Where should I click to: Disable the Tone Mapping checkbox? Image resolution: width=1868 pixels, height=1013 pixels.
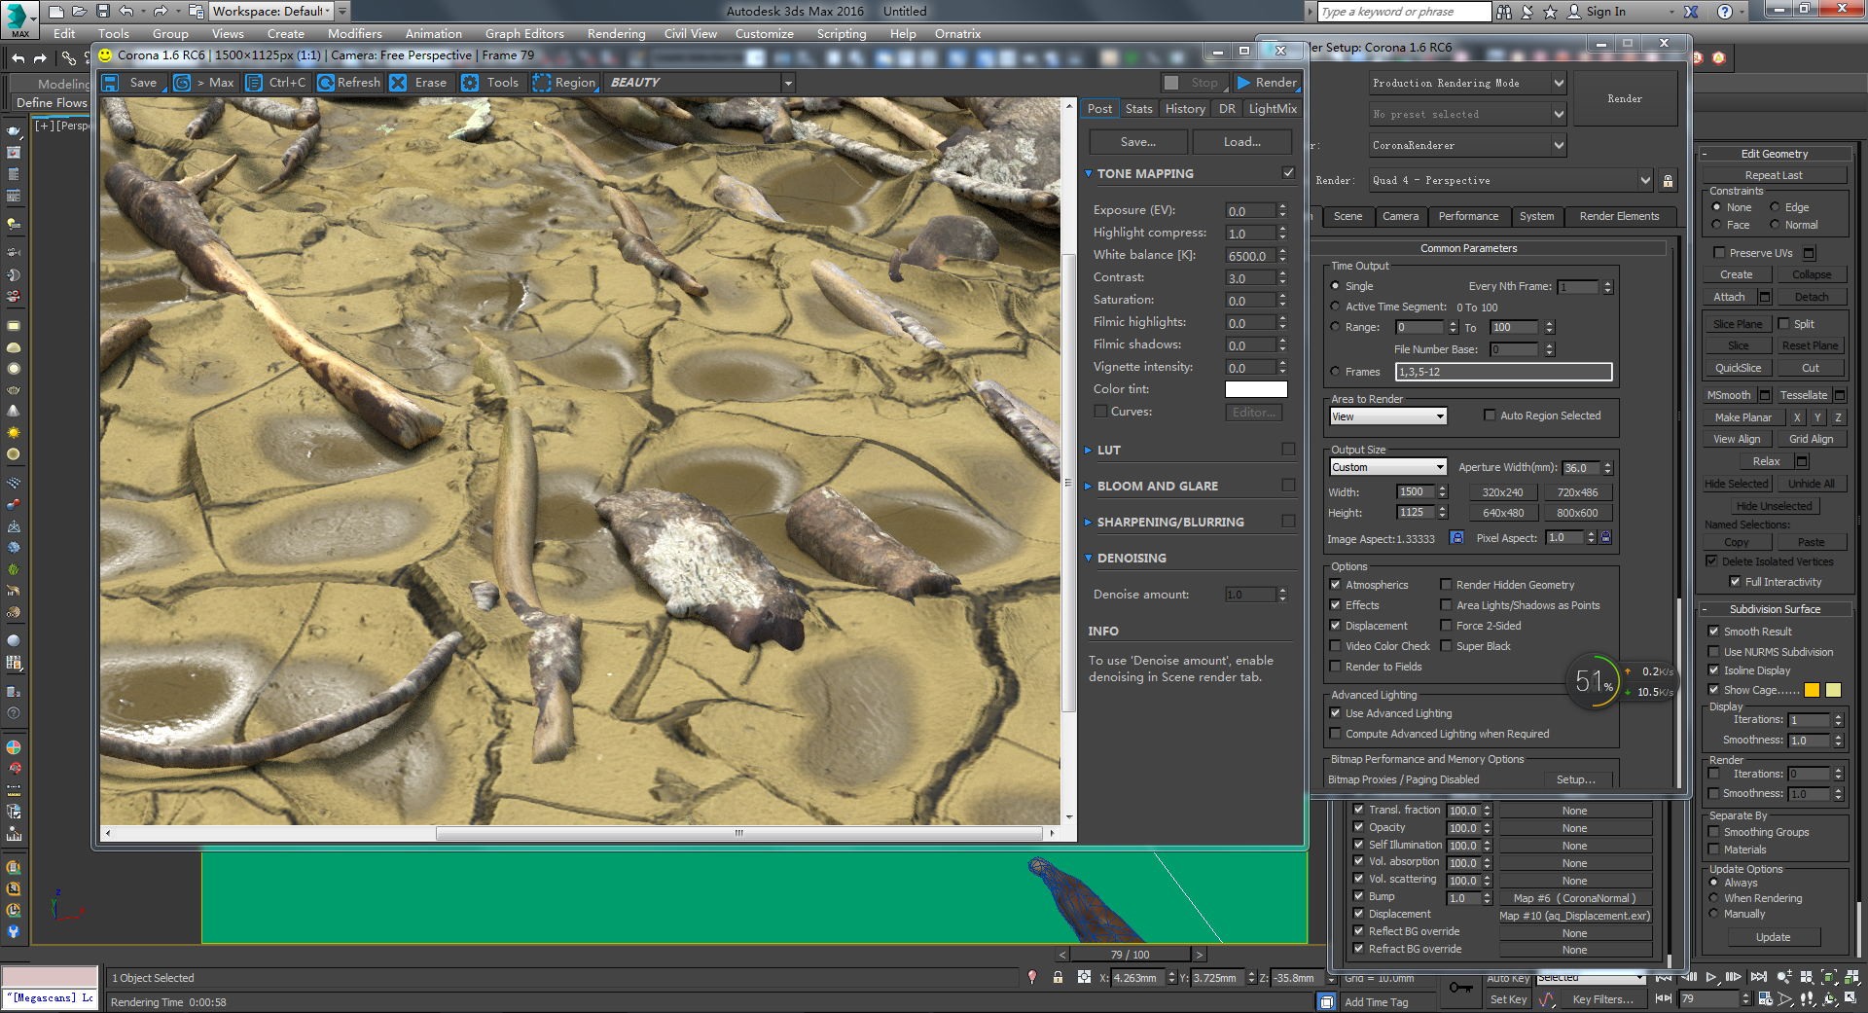tap(1288, 173)
